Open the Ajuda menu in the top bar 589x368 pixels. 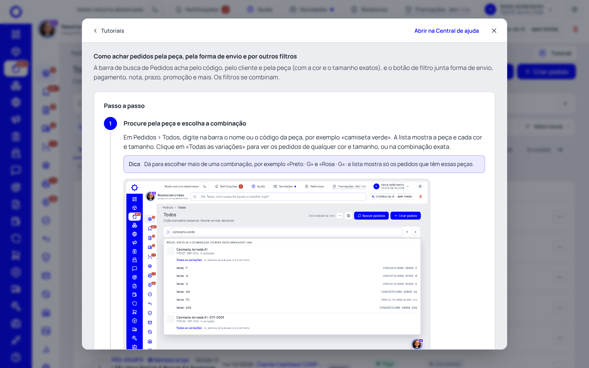(260, 9)
